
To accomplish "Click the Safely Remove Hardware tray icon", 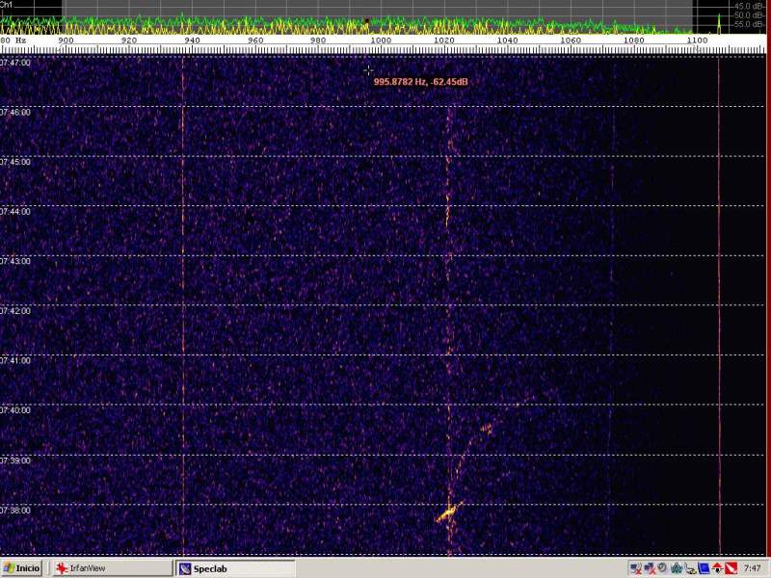I will (689, 568).
